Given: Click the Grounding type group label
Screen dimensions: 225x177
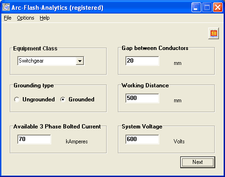Looking at the screenshot, I should coord(34,85).
